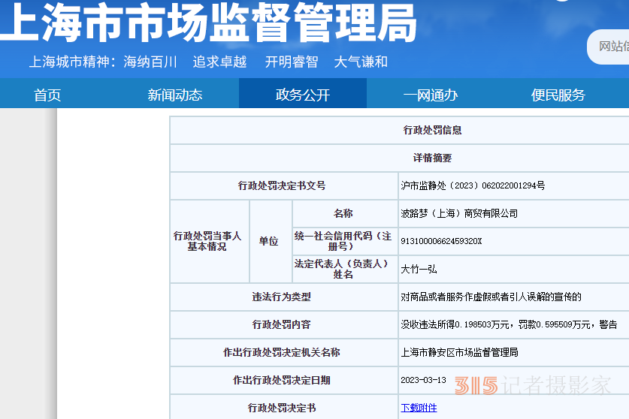Screen dimensions: 629x419
Task: Click the slogan 开明睿智 in the header
Action: point(292,62)
